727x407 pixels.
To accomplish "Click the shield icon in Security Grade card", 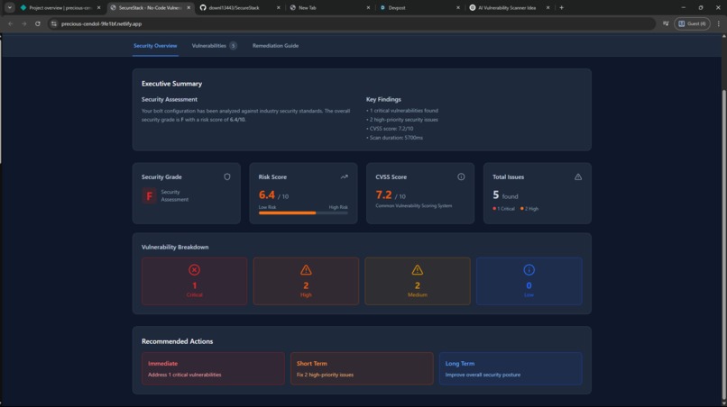I will pos(227,176).
